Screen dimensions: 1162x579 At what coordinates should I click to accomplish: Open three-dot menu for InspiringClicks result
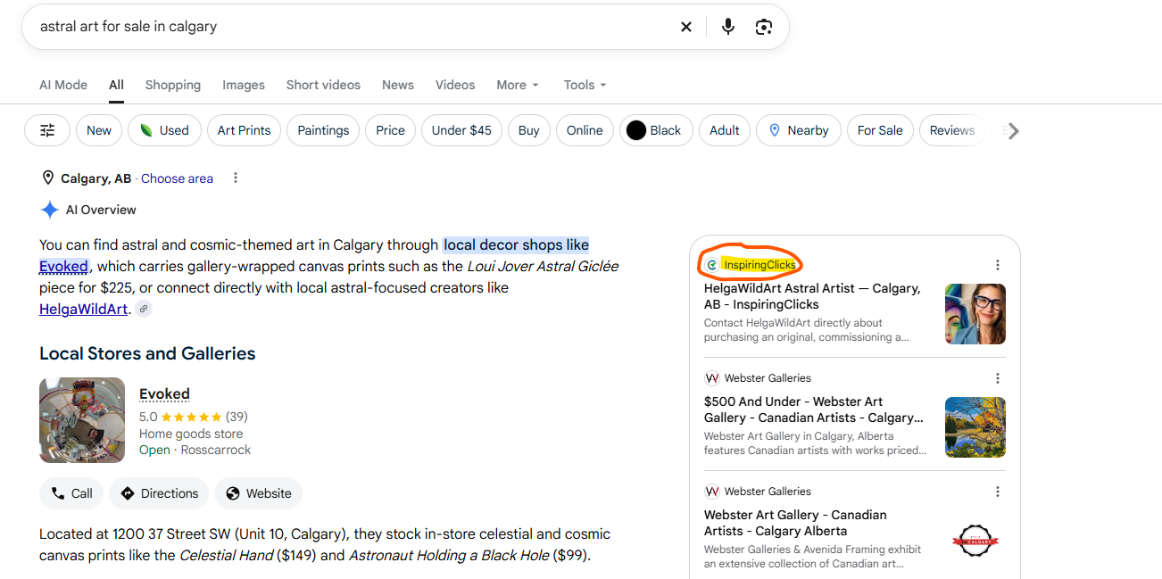(998, 265)
